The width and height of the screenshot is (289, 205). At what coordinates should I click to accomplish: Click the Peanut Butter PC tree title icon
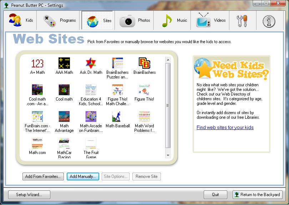click(7, 5)
